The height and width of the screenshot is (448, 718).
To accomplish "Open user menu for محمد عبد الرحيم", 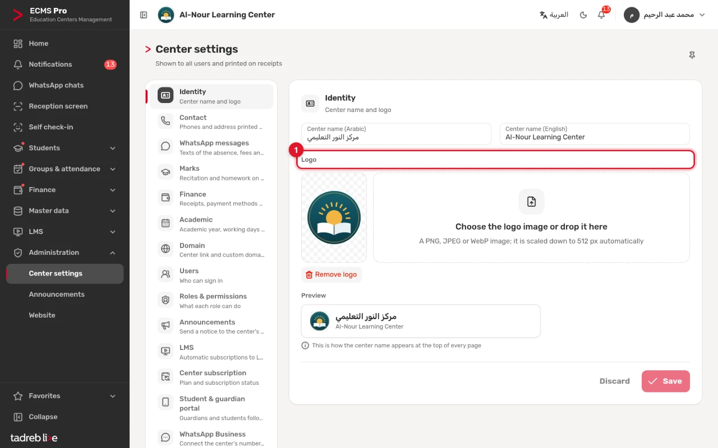I will point(665,15).
